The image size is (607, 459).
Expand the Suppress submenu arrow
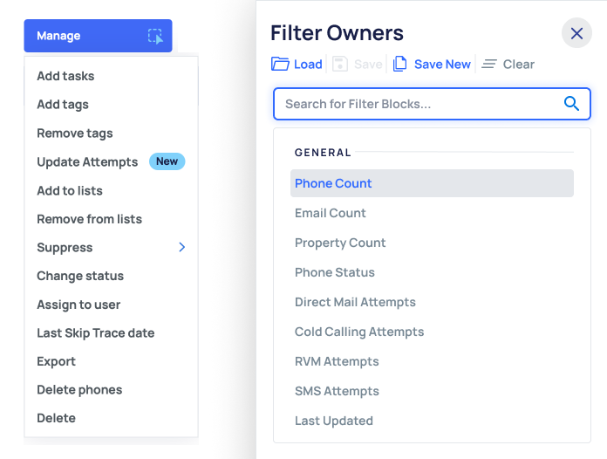tap(182, 247)
